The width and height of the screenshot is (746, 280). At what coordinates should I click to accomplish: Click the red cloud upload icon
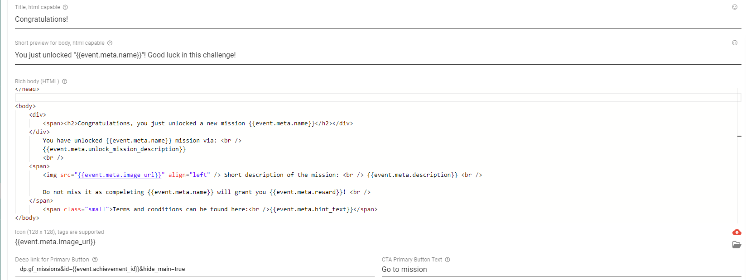[737, 232]
